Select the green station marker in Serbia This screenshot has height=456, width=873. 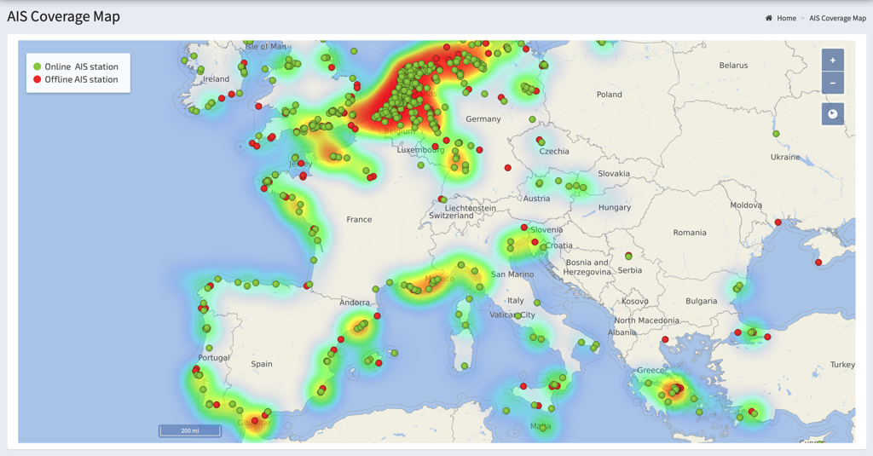pyautogui.click(x=628, y=257)
